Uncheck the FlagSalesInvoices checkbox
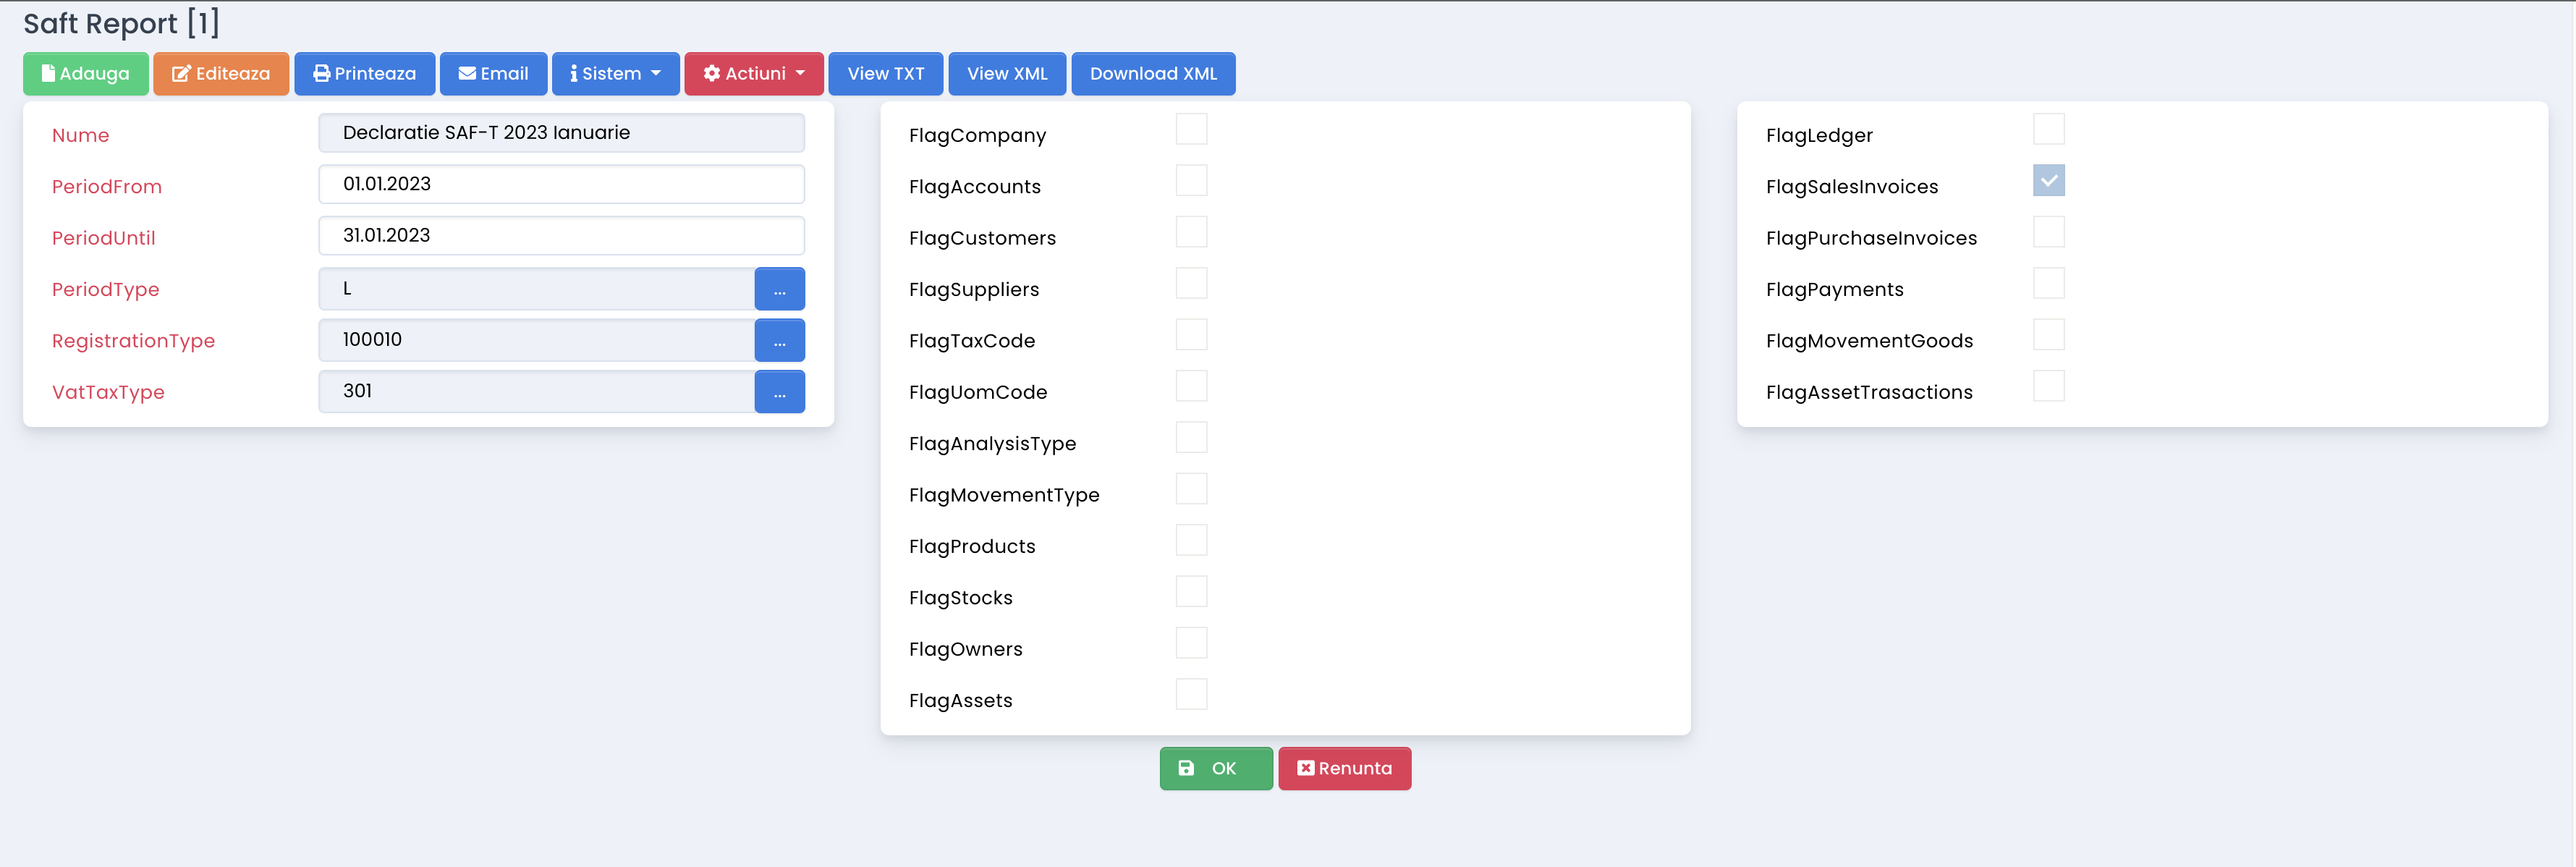 coord(2048,180)
